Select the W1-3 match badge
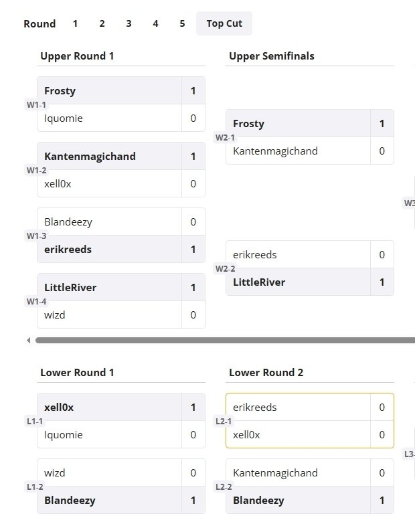This screenshot has width=415, height=526. pos(36,236)
